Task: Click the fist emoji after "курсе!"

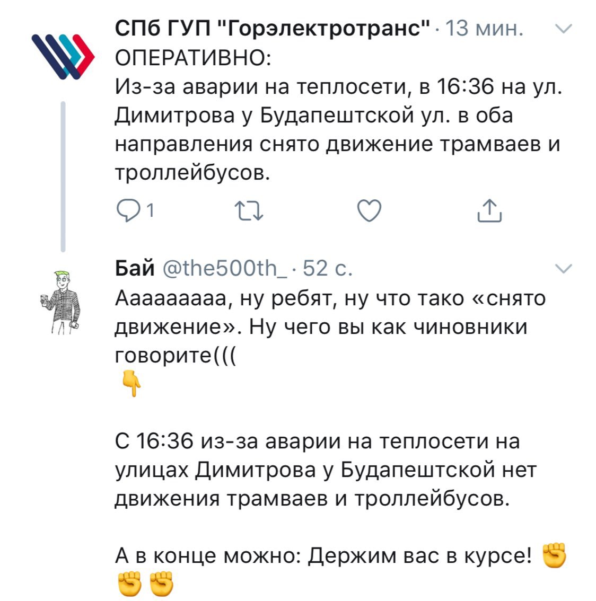Action: 553,555
